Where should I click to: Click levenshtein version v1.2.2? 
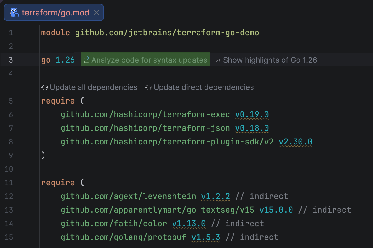215,196
